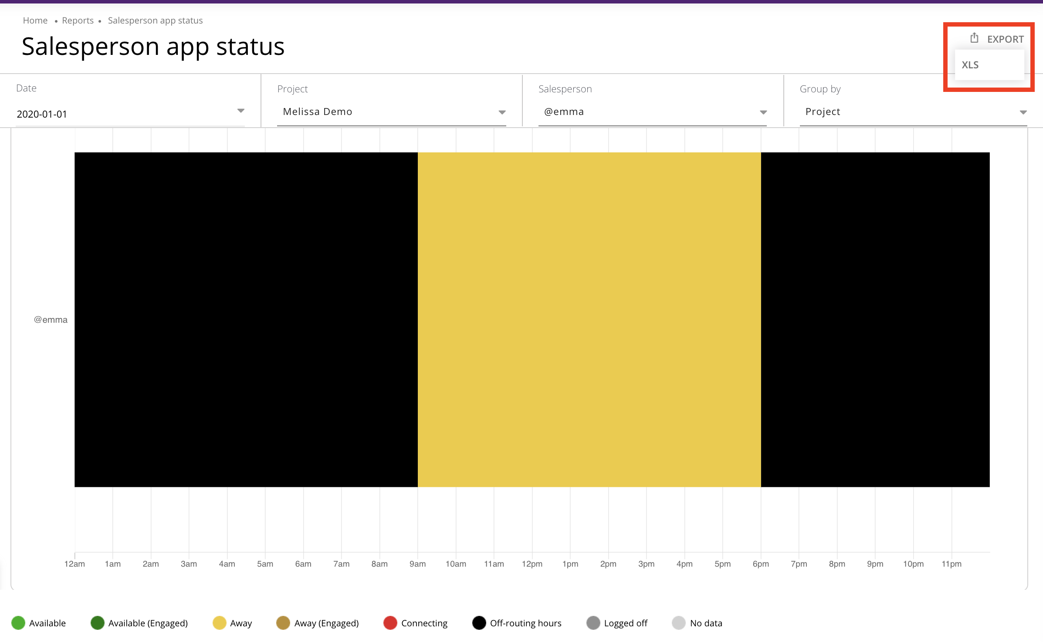Click the 12pm axis label
The image size is (1043, 642).
click(532, 564)
